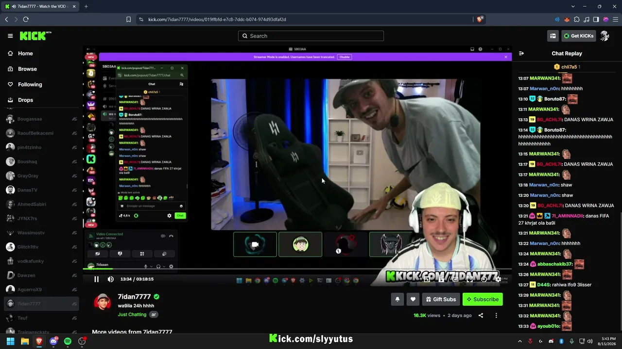Follow 7idan7777 with heart button

[x=413, y=300]
